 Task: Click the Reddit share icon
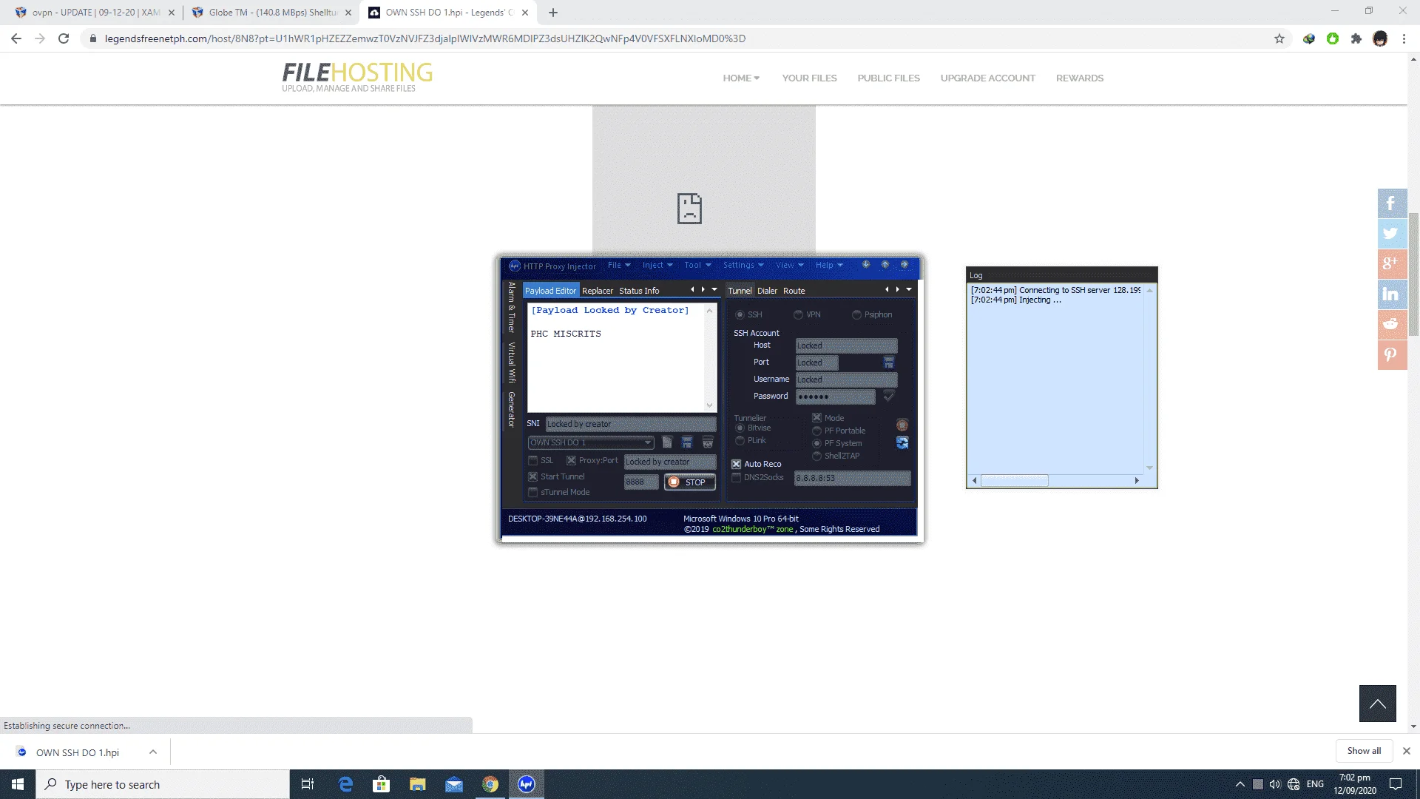tap(1392, 325)
